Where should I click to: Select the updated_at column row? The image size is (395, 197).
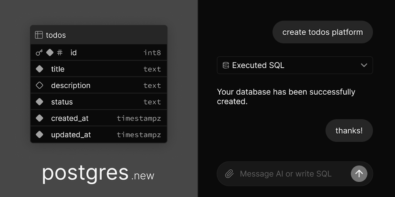pyautogui.click(x=99, y=135)
